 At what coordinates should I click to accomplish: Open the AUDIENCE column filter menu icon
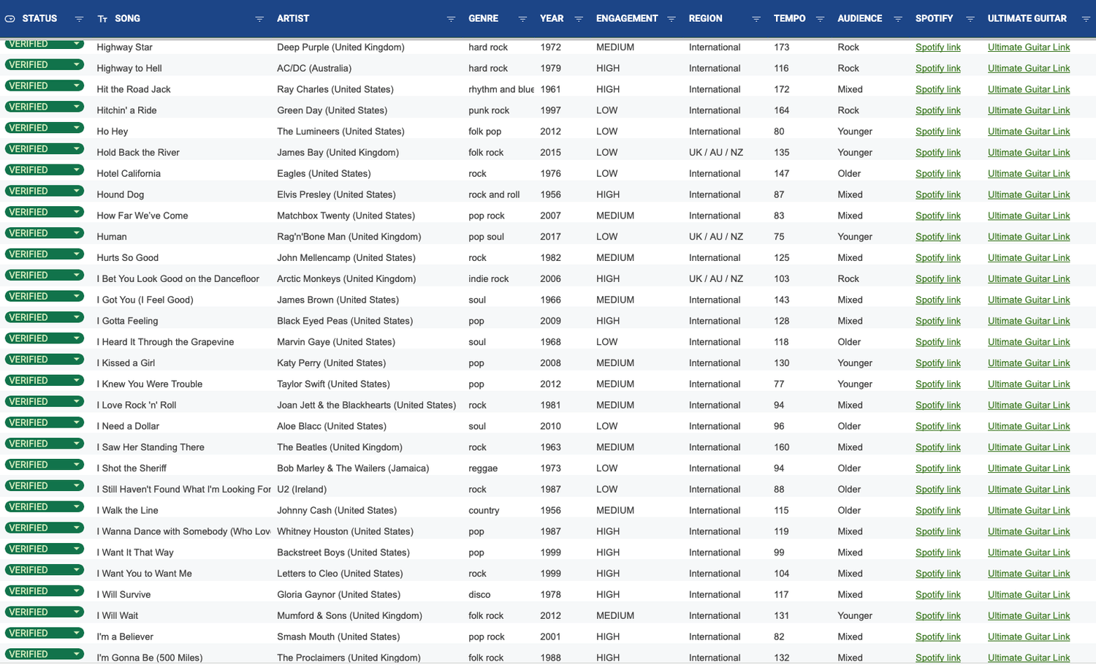898,19
